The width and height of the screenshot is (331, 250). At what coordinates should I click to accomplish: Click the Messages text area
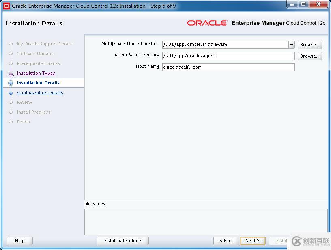click(x=205, y=221)
